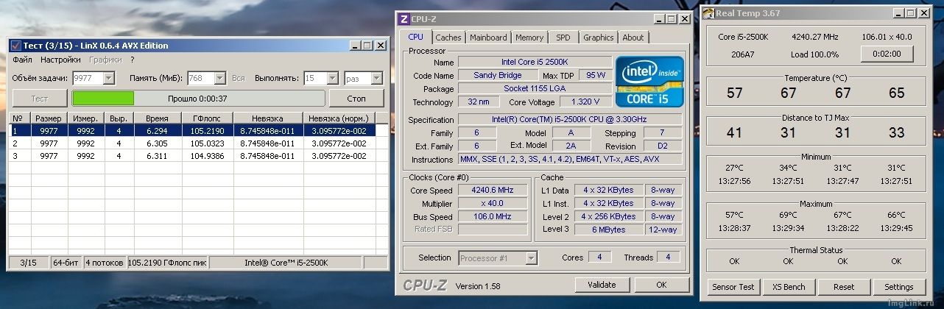
Task: Switch to the Memory tab in CPU-Z
Action: coord(529,38)
